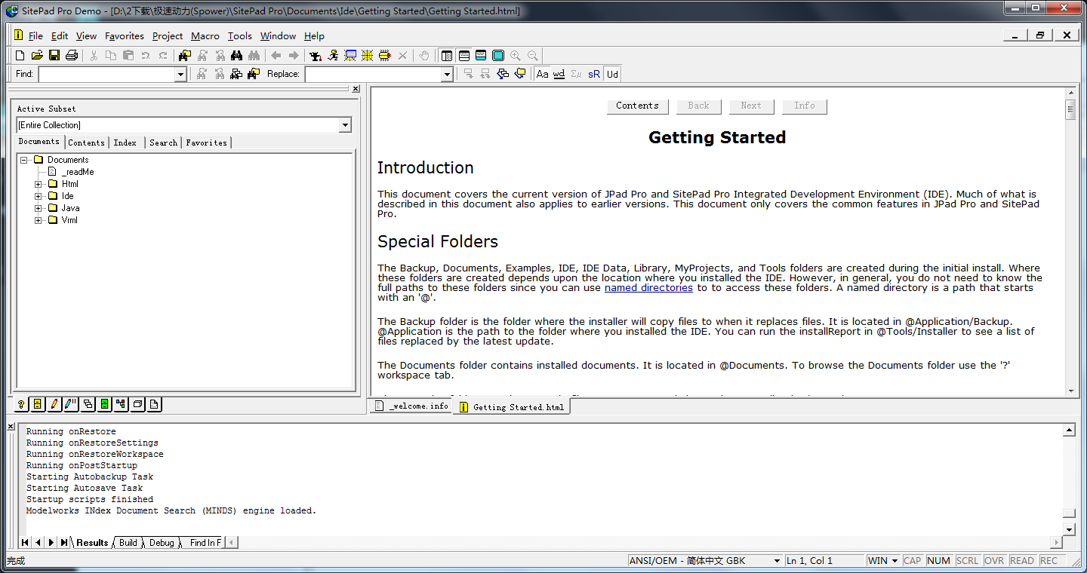Expand the Html folder node

click(38, 184)
